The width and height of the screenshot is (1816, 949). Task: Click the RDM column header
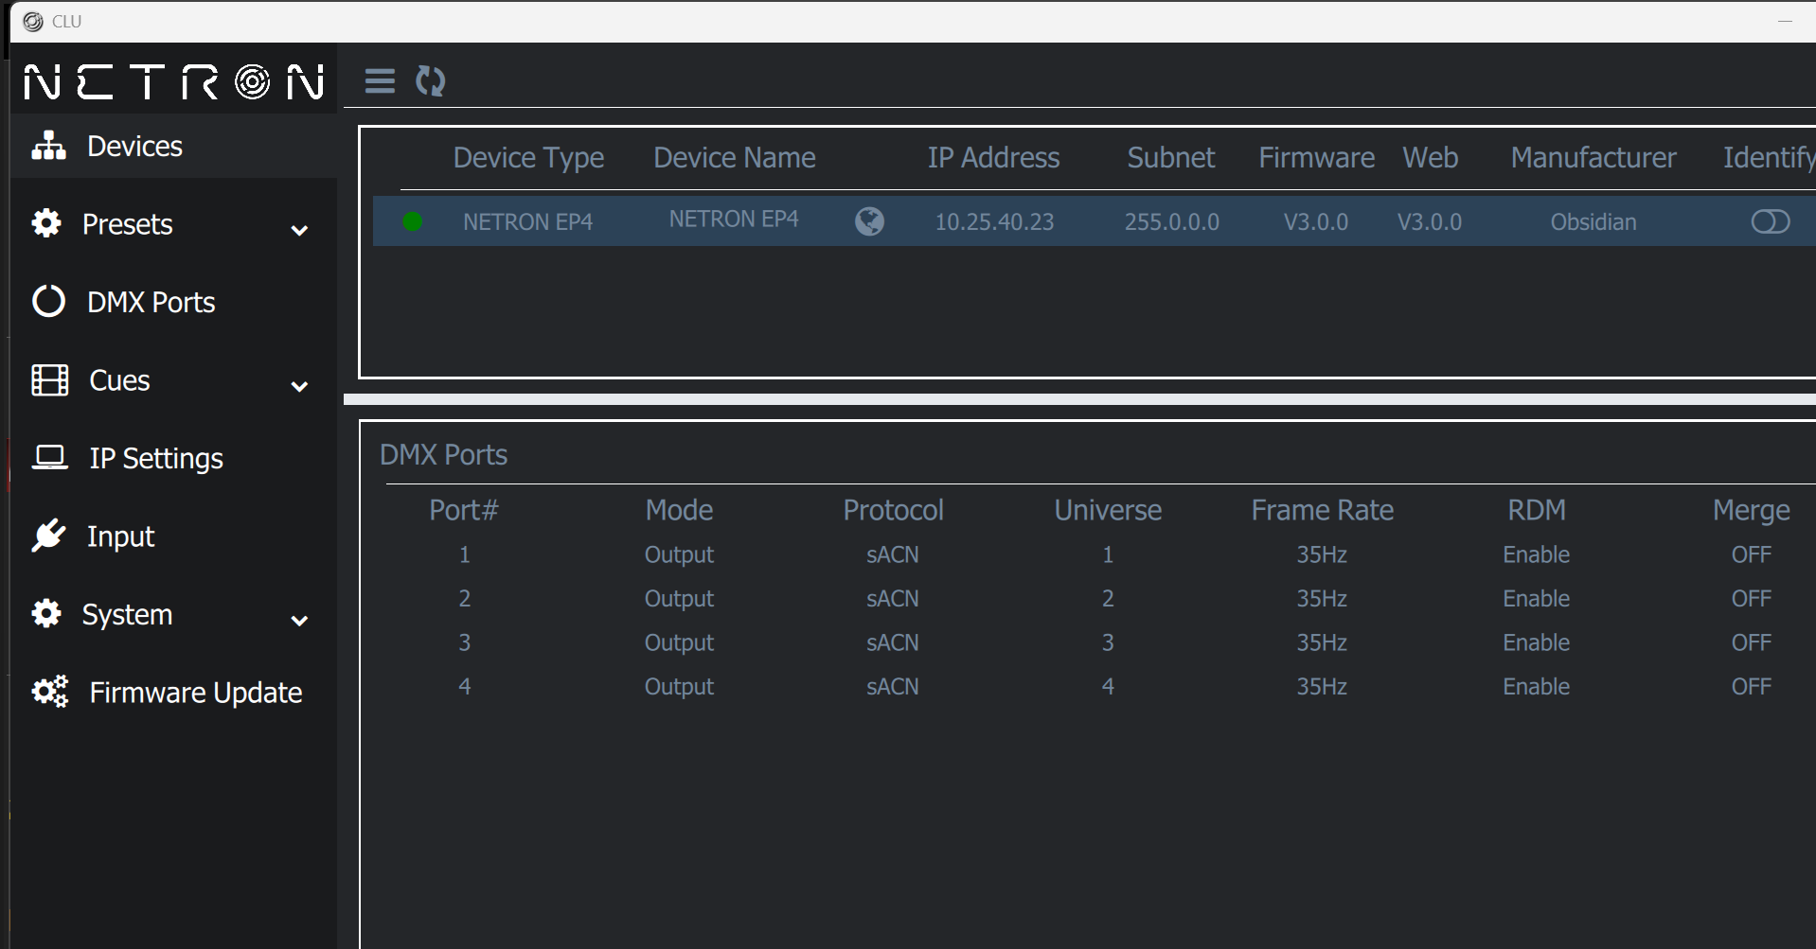click(1537, 510)
